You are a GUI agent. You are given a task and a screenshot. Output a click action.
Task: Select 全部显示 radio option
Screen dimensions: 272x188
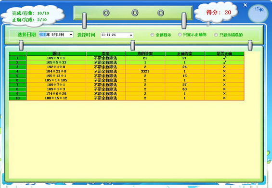click(152, 35)
